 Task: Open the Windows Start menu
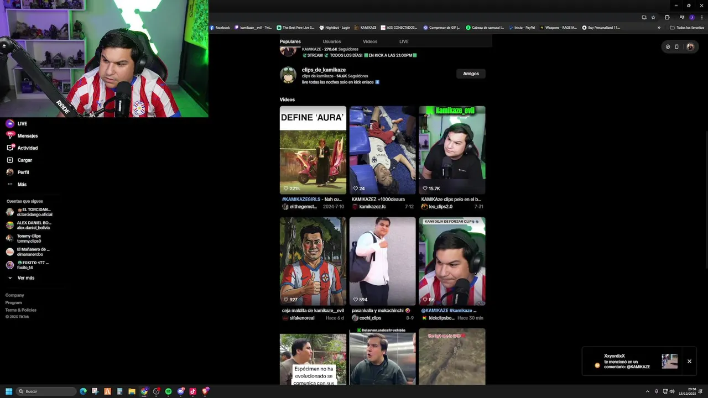[x=9, y=391]
